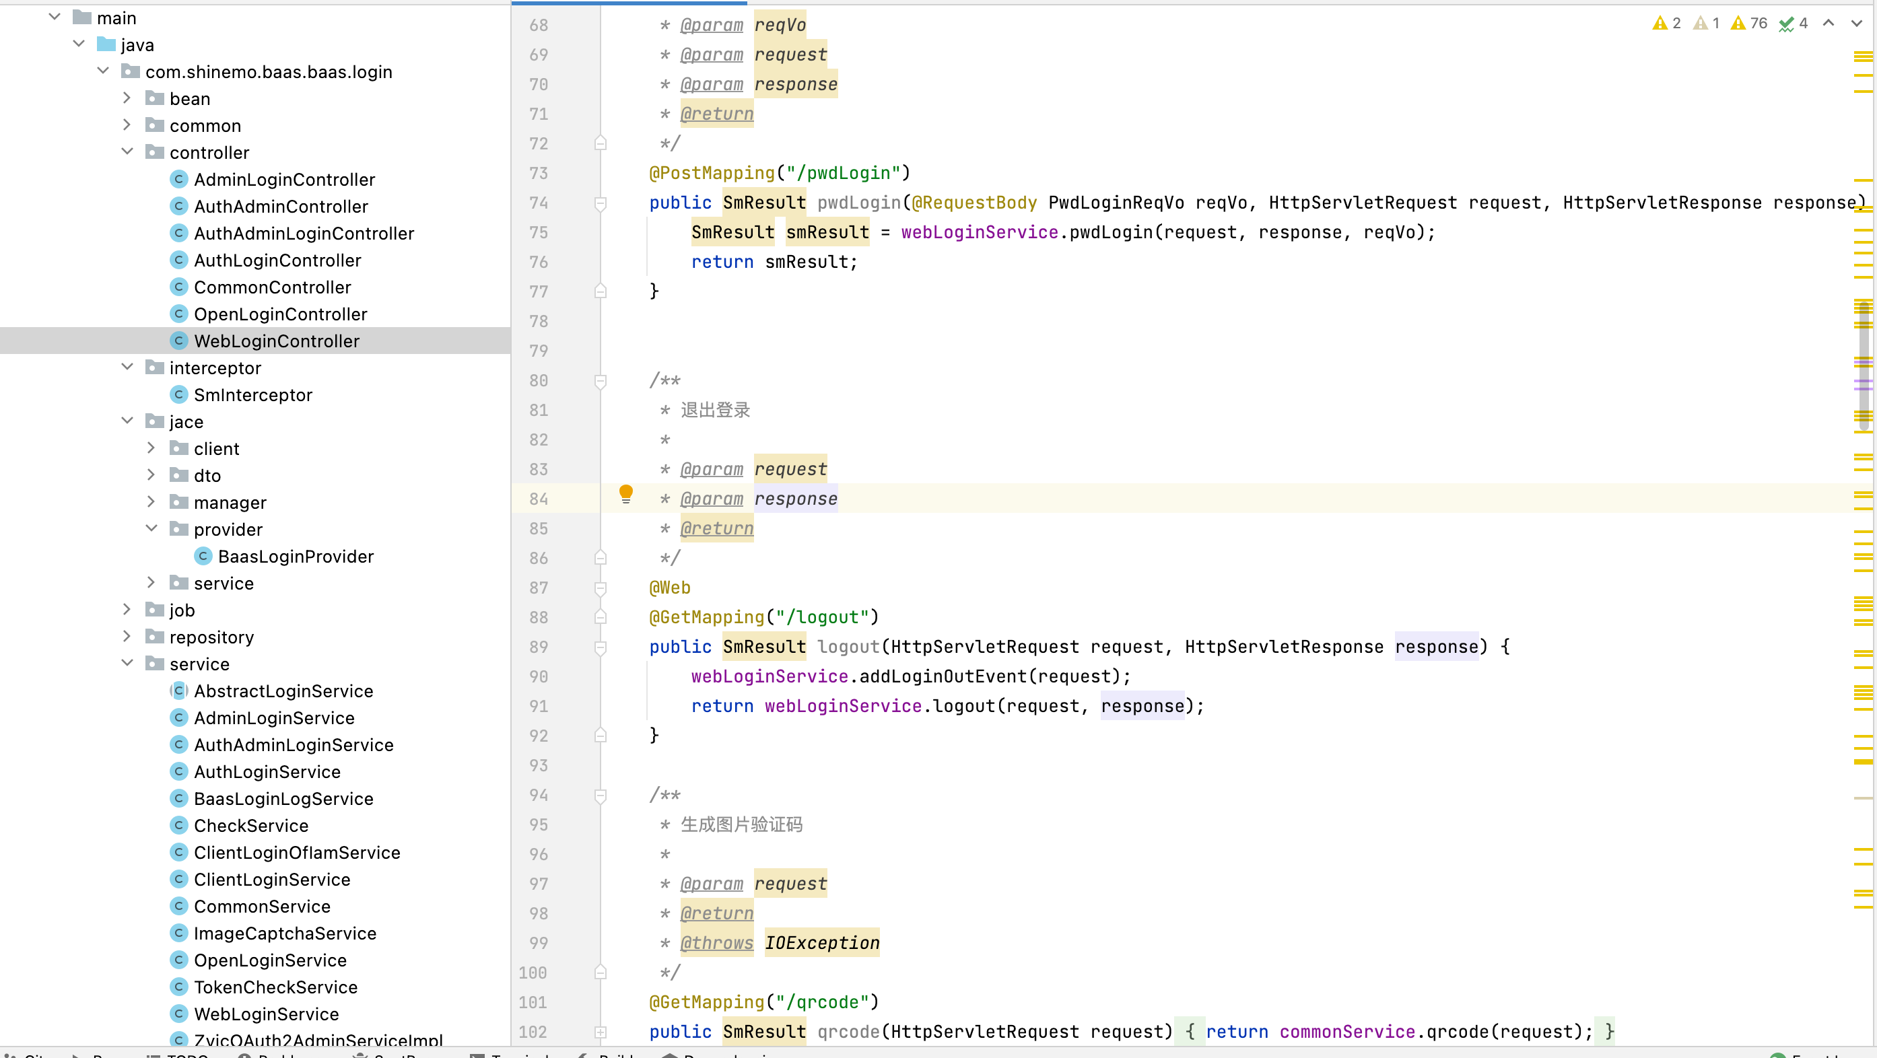1877x1058 pixels.
Task: Expand the service package under jace
Action: [151, 582]
